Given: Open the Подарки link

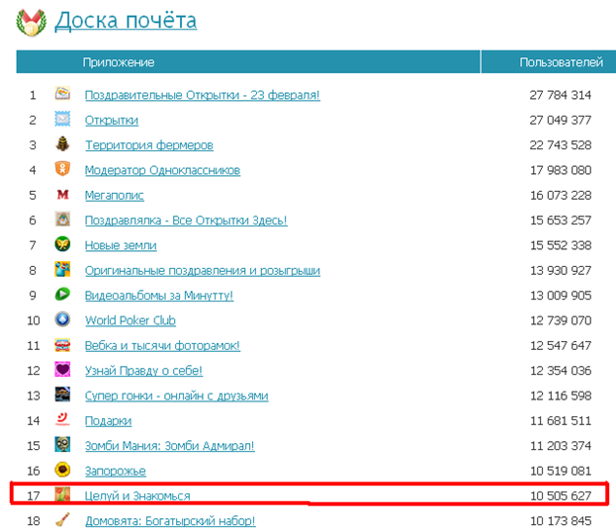Looking at the screenshot, I should (x=108, y=421).
